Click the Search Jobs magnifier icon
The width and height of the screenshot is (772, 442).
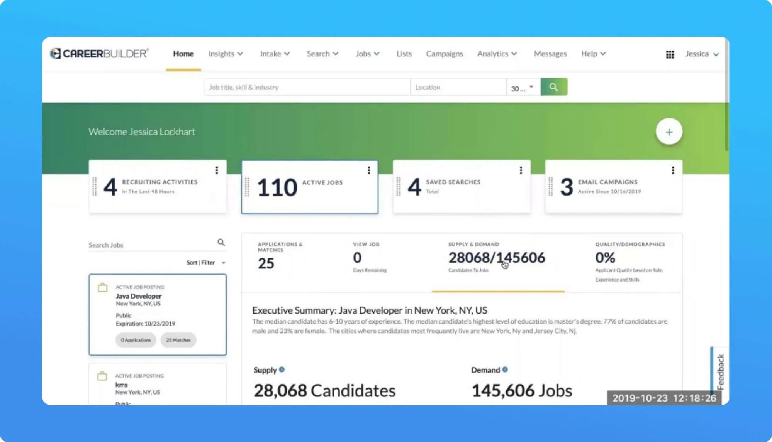(221, 242)
